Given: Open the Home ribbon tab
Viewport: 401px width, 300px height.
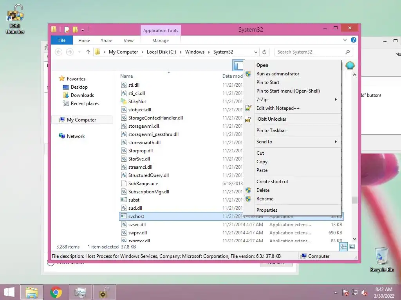Looking at the screenshot, I should (84, 41).
